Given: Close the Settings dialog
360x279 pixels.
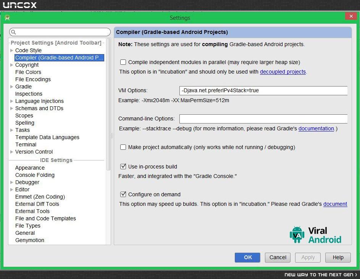Looking at the screenshot, I should pos(351,16).
